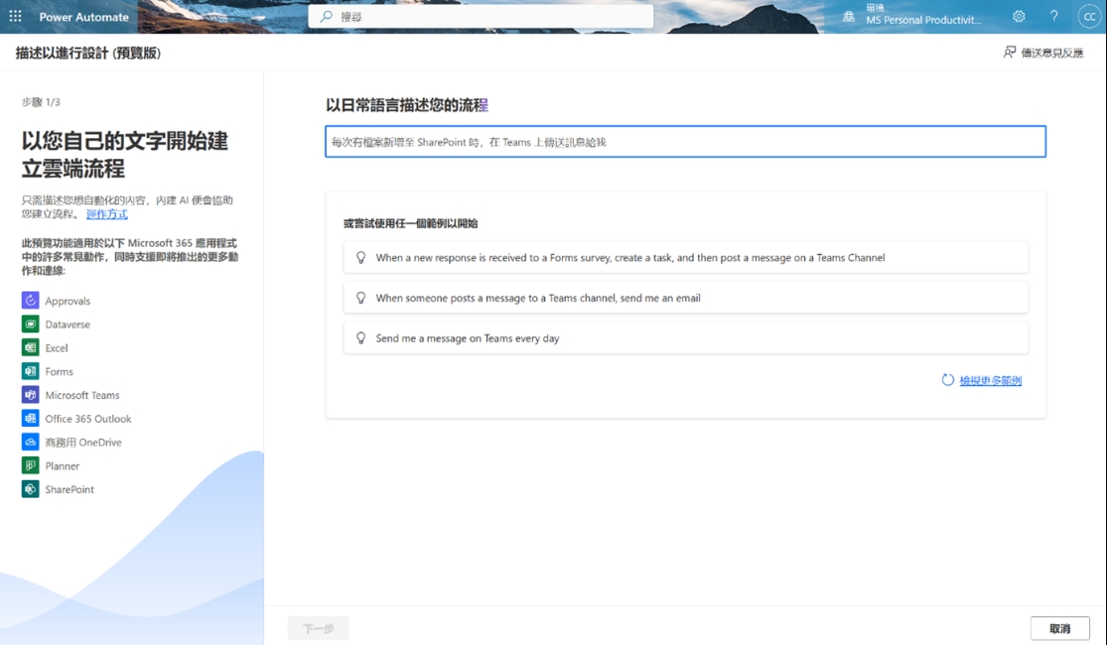Open the CC account profile avatar
Image resolution: width=1107 pixels, height=645 pixels.
(1088, 17)
